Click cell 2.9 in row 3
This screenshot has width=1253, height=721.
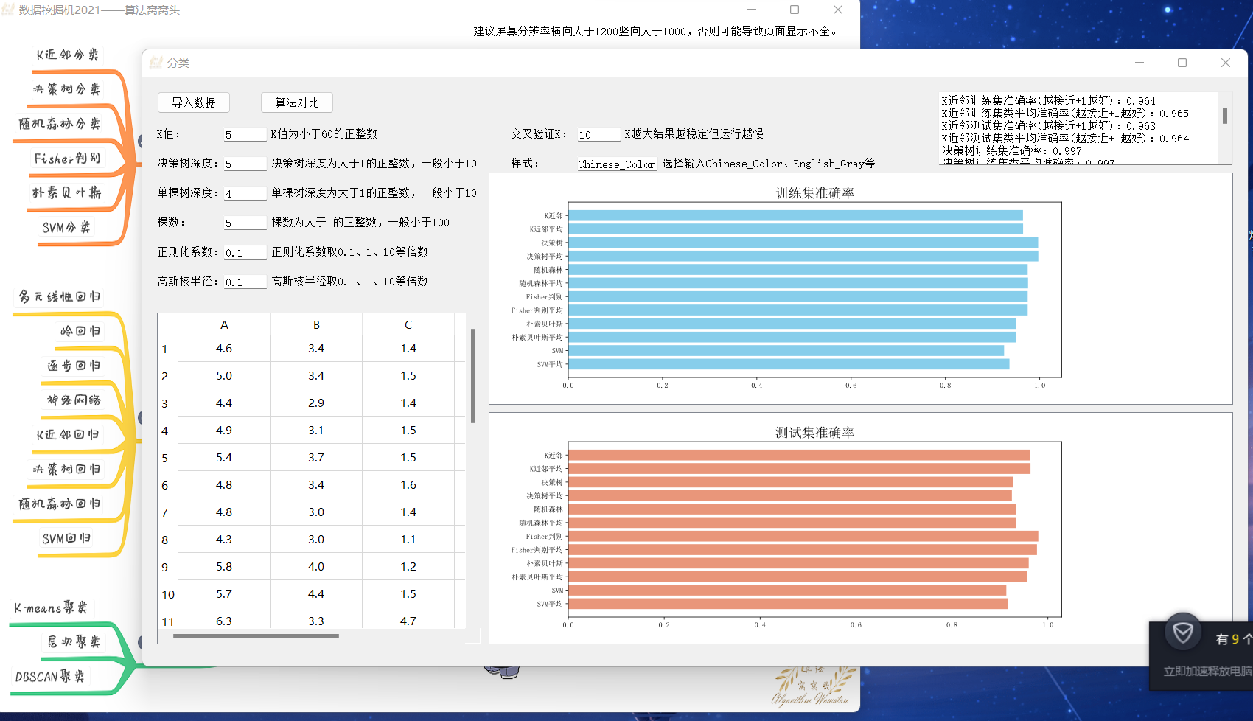pos(316,403)
